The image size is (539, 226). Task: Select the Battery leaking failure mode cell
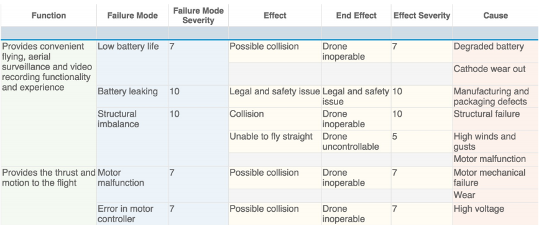coord(132,96)
